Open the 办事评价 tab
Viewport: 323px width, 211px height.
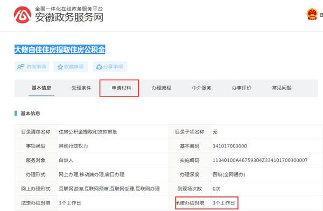[242, 88]
